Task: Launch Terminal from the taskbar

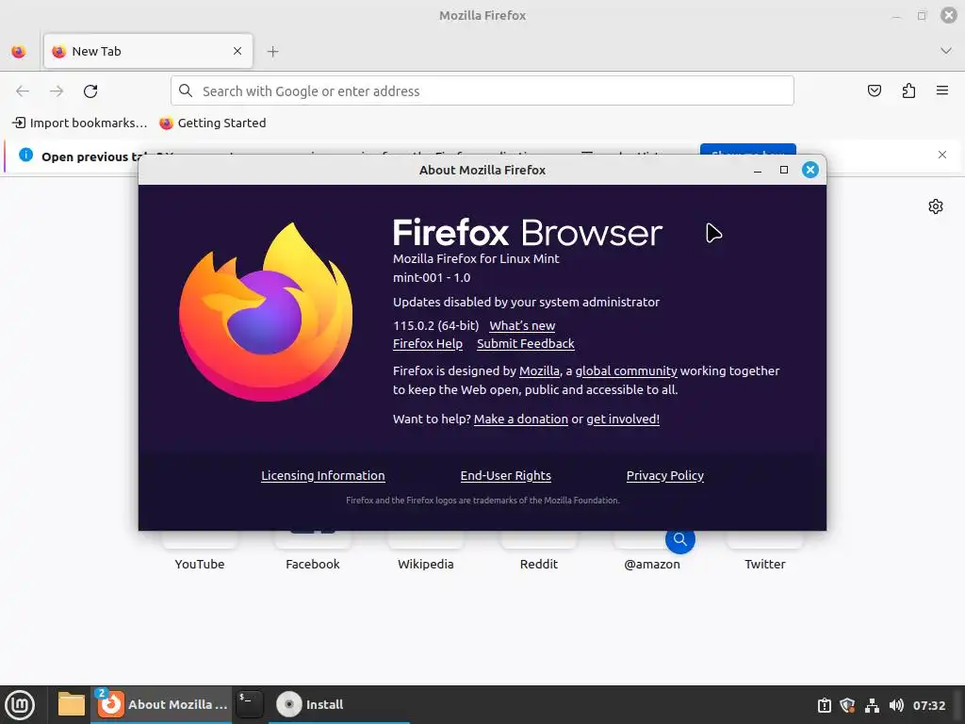Action: click(250, 705)
